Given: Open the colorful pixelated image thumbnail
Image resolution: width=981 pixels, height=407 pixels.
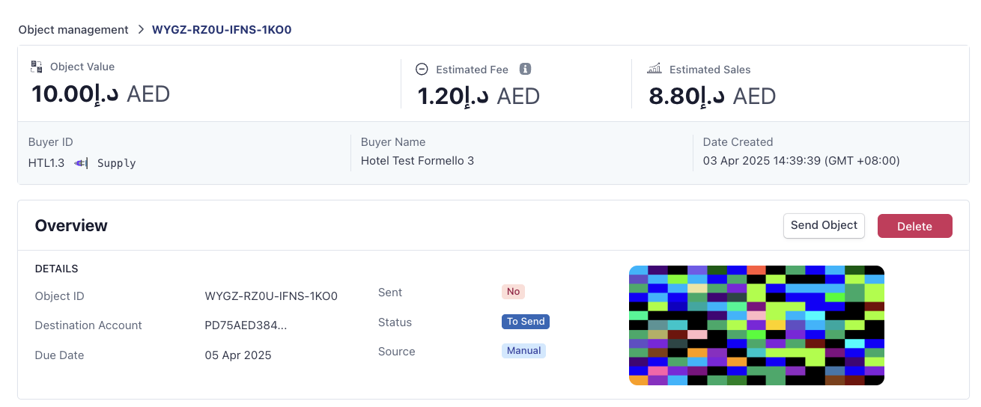Looking at the screenshot, I should pos(756,325).
